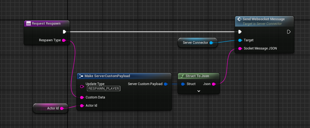Select the Server Connector variable node
This screenshot has height=128, width=310.
[197, 43]
